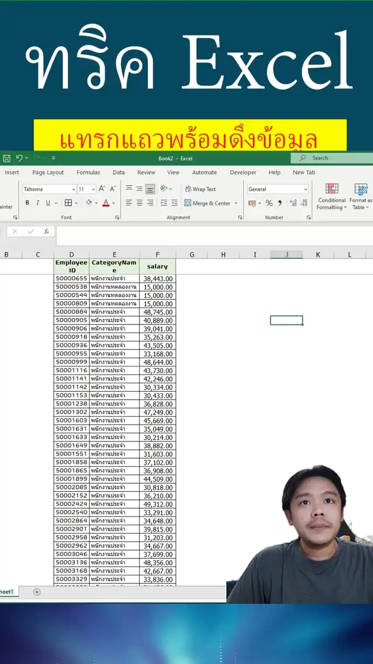The width and height of the screenshot is (373, 664).
Task: Click the Comma Style icon
Action: pyautogui.click(x=280, y=203)
